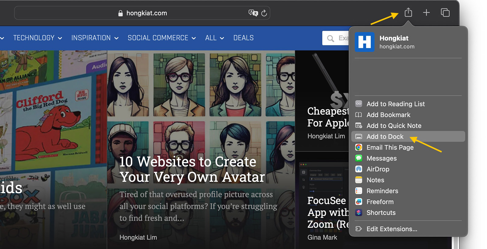Screen dimensions: 487x249
Task: Click the Shortcuts app icon
Action: (359, 213)
